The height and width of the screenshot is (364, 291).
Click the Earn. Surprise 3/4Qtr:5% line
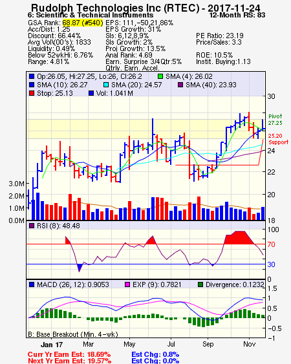point(144,62)
